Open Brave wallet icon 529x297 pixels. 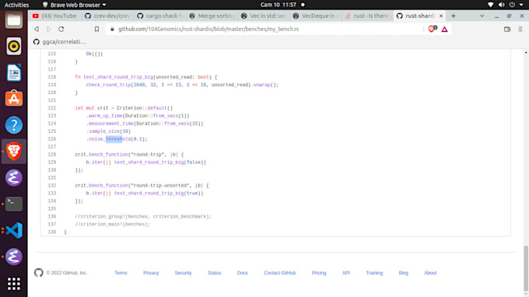pos(507,30)
